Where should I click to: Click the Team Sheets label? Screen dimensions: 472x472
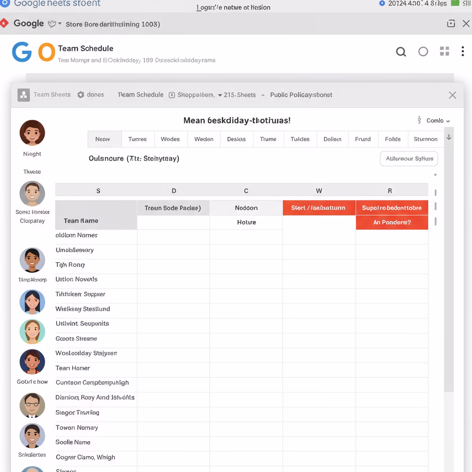click(52, 94)
